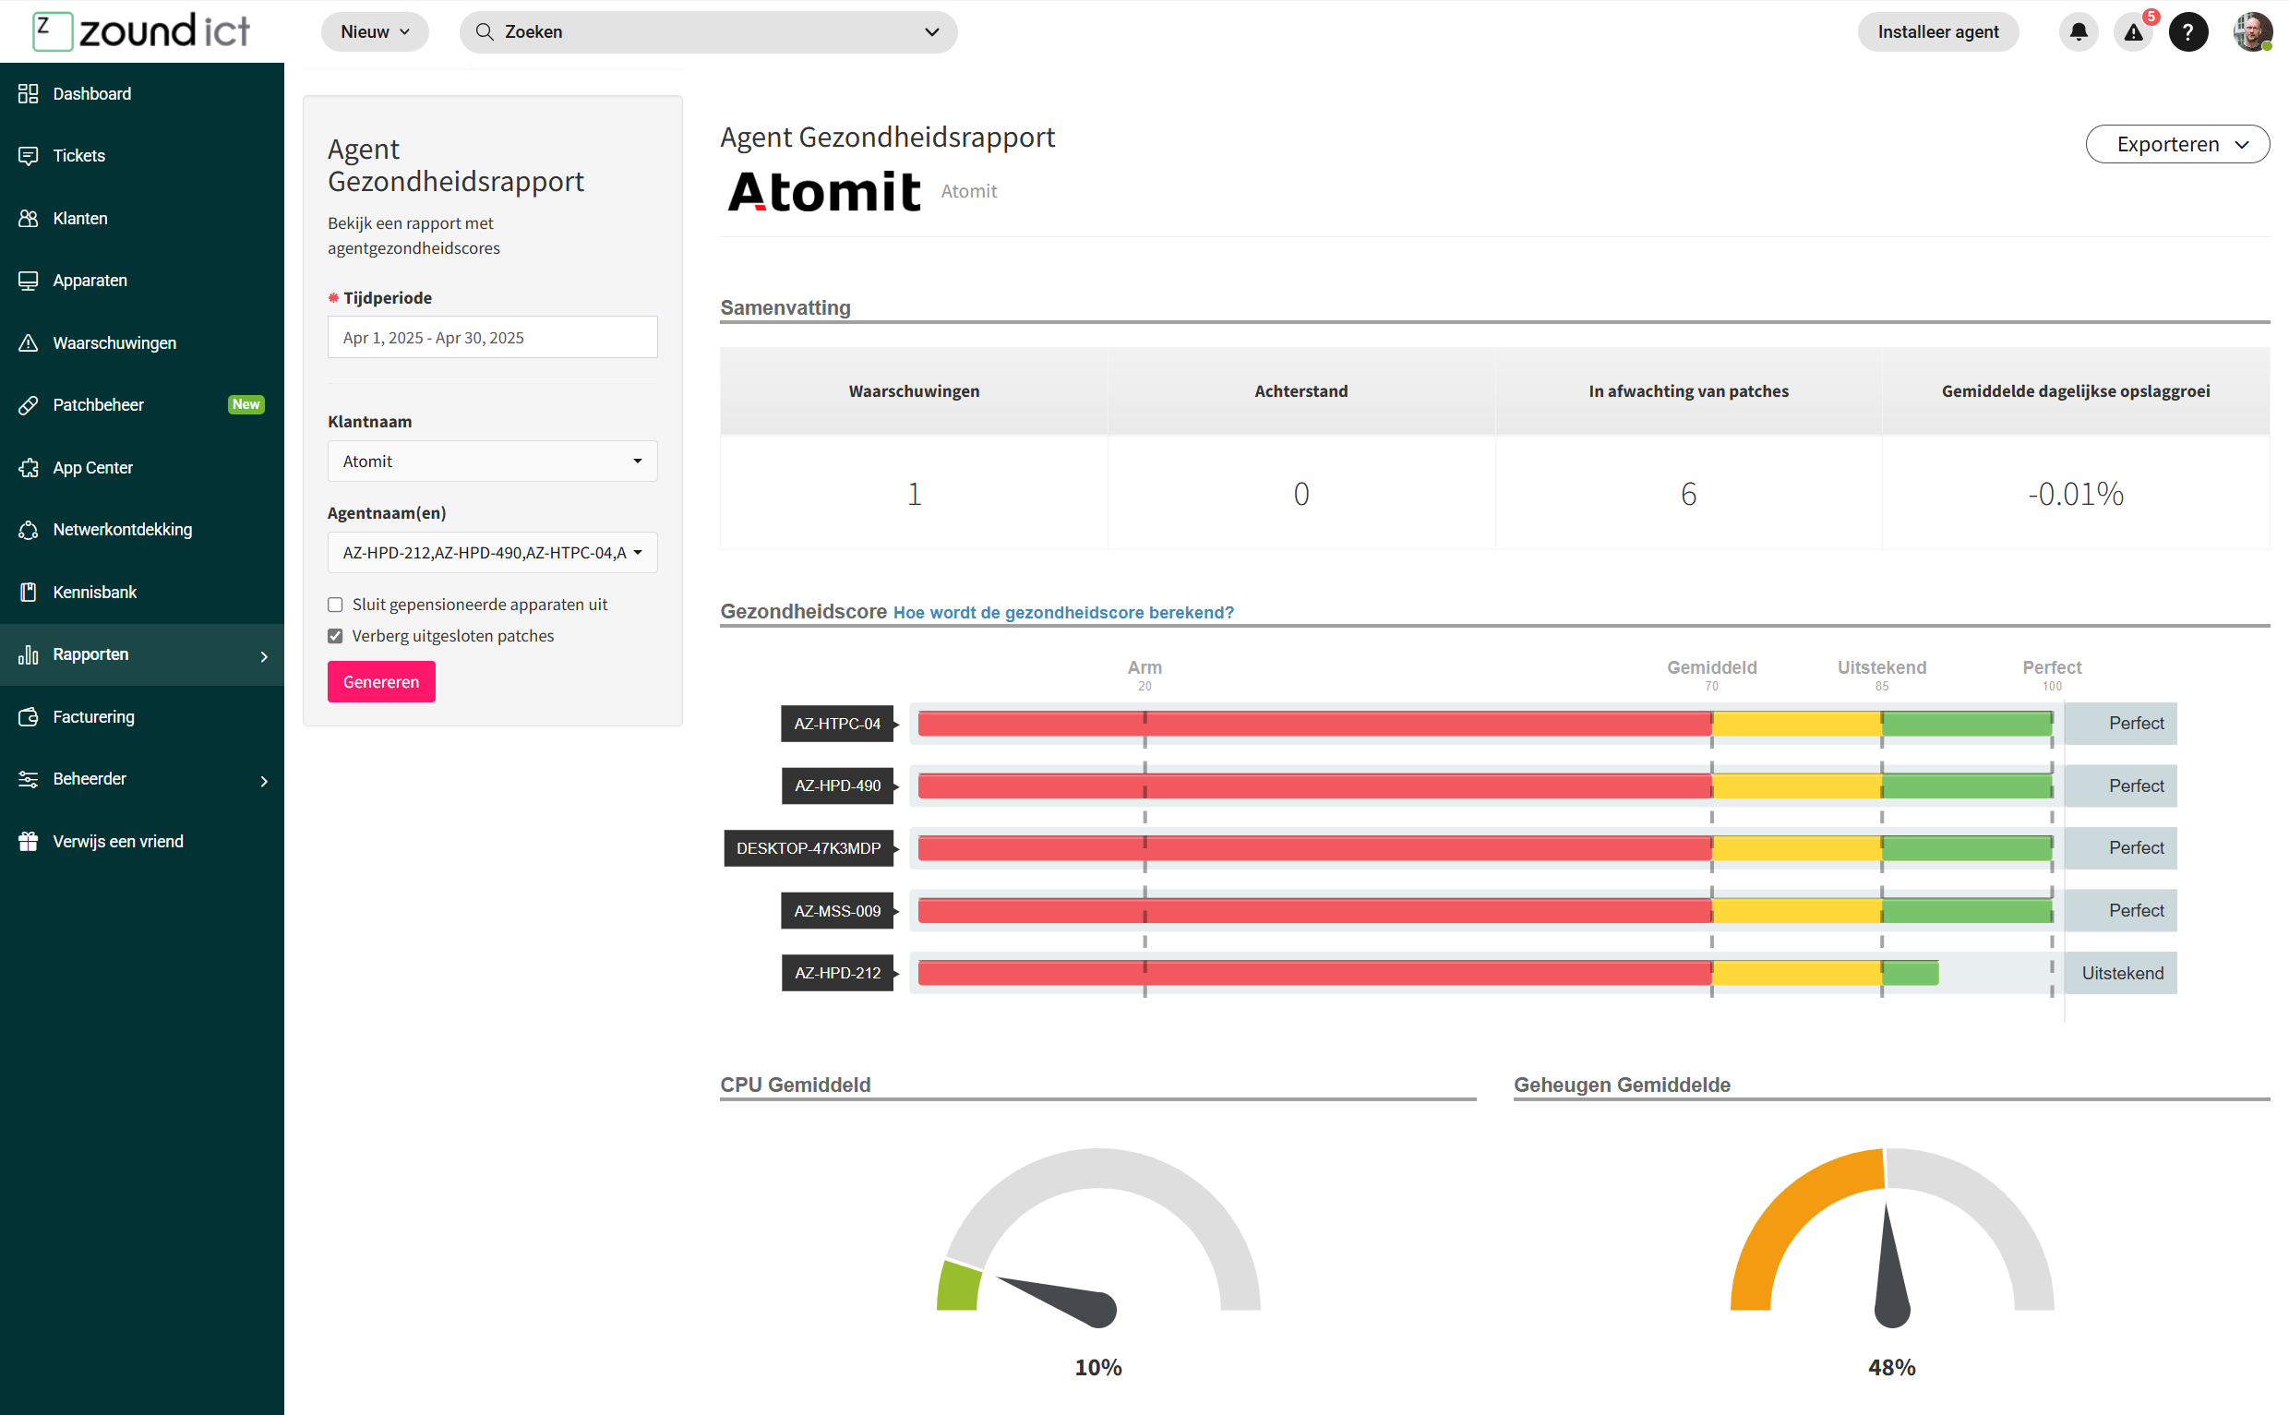The image size is (2289, 1415).
Task: Open the user profile avatar
Action: 2251,31
